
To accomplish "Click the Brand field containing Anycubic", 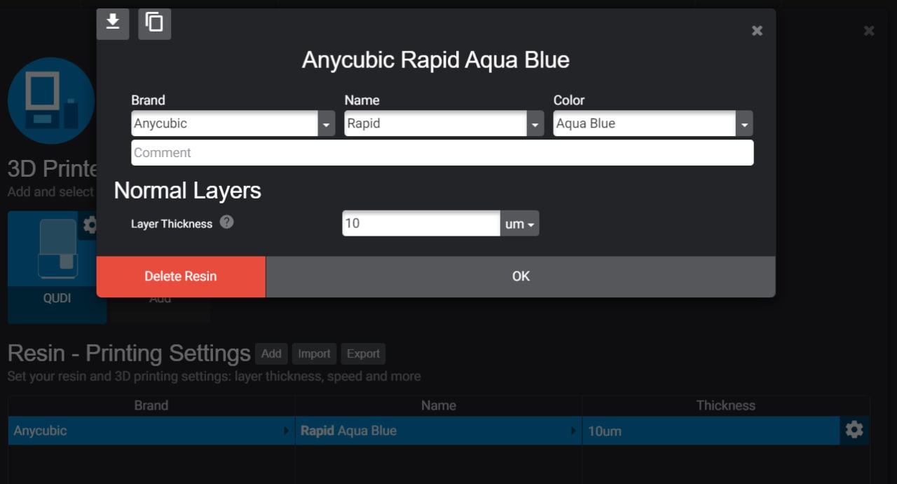I will 225,123.
